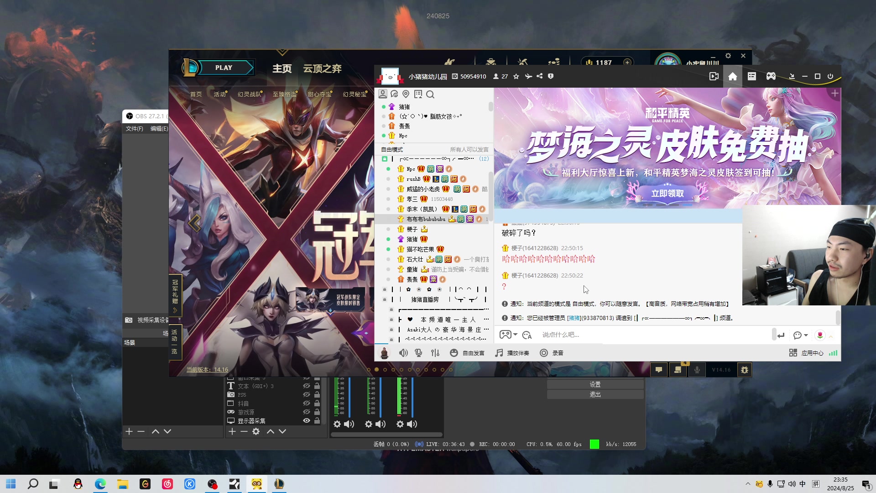Image resolution: width=876 pixels, height=493 pixels.
Task: Open the audio mixer sliders icon in YY
Action: click(x=435, y=353)
